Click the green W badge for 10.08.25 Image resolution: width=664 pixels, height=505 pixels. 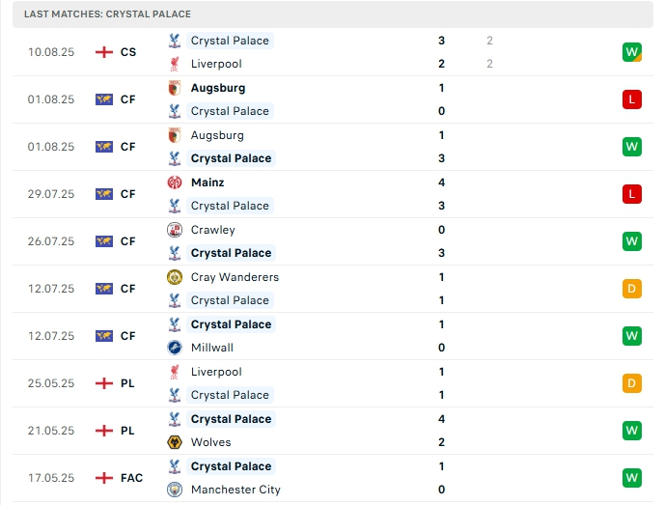632,52
